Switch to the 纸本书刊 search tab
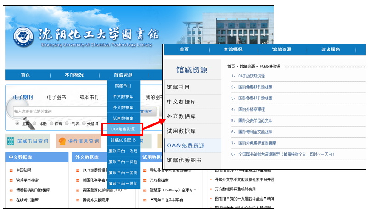The image size is (369, 212). click(89, 97)
